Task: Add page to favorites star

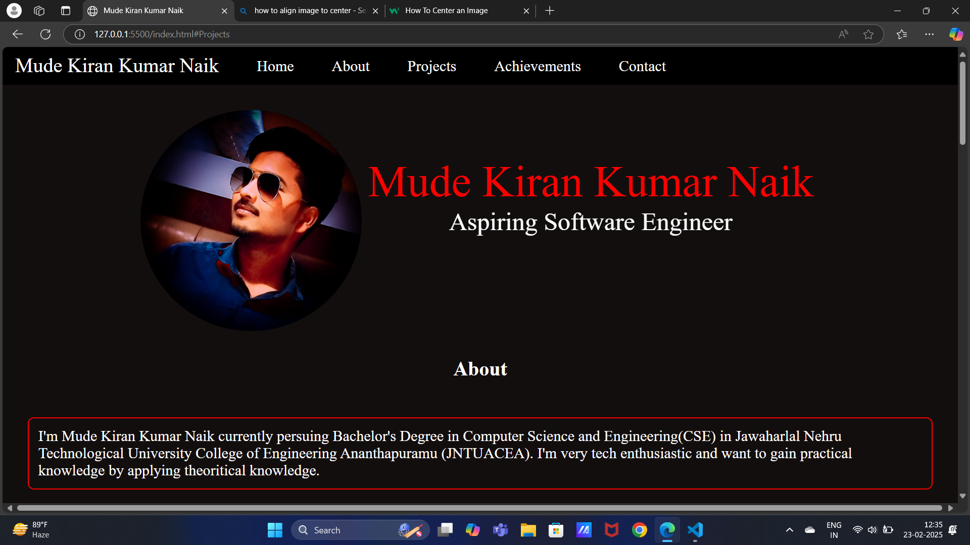Action: 868,34
